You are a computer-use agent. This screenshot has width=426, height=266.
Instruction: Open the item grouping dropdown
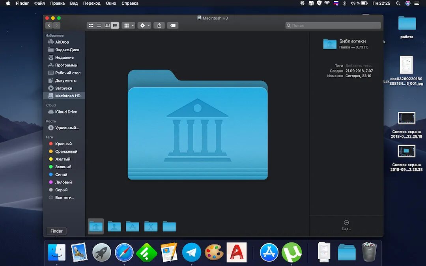tap(129, 26)
